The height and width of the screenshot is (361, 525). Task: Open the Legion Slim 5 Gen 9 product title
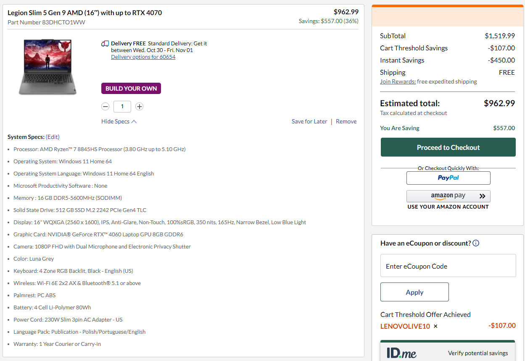[x=85, y=13]
